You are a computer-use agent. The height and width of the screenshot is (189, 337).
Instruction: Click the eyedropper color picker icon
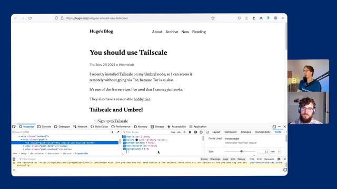tap(118, 132)
